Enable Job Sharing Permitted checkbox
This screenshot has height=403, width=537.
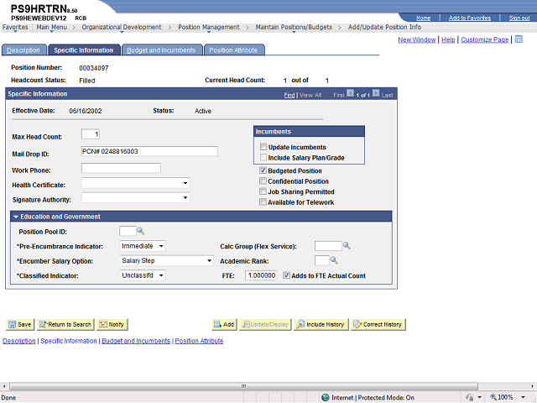263,191
